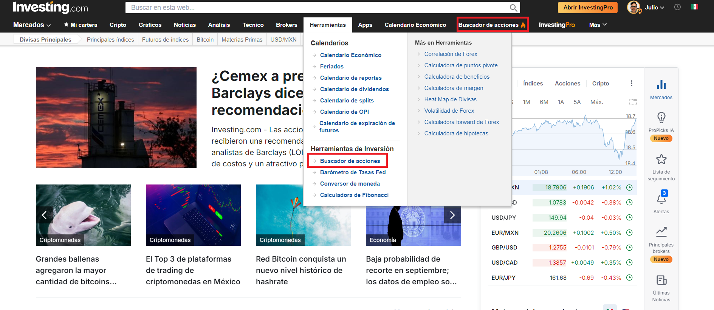This screenshot has width=714, height=310.
Task: Select the Acciones tab in quotes widget
Action: [567, 84]
